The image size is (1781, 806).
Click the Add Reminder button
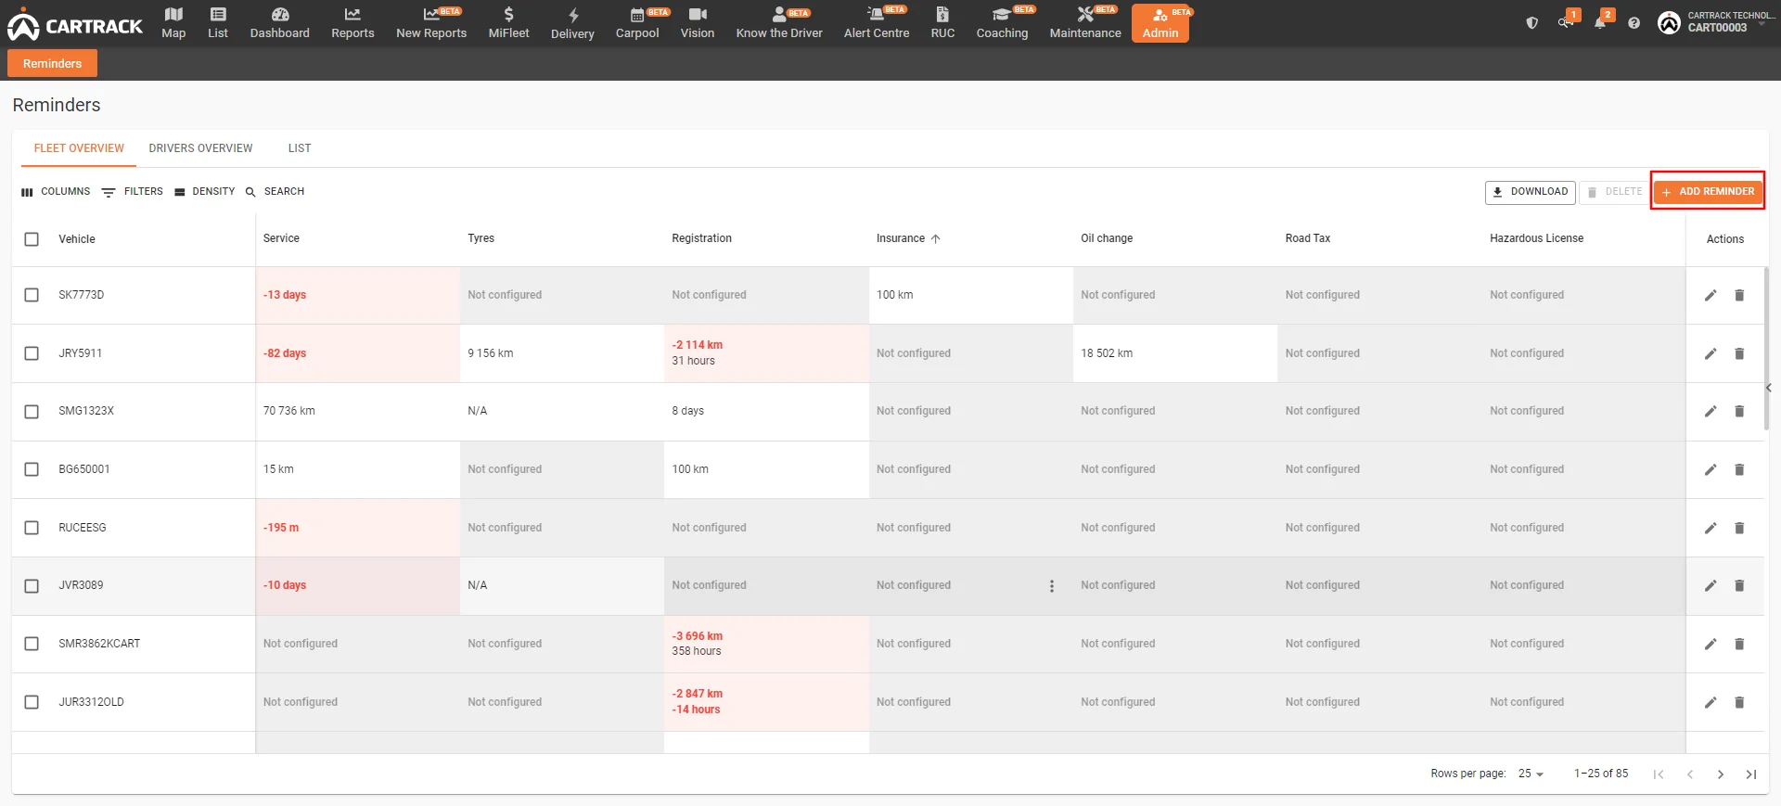tap(1708, 192)
